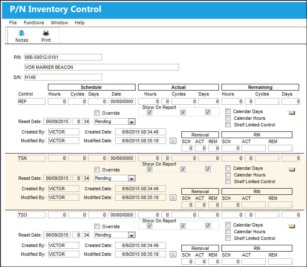This screenshot has width=307, height=267.
Task: Click REP Created By field VICTOR
Action: click(64, 132)
